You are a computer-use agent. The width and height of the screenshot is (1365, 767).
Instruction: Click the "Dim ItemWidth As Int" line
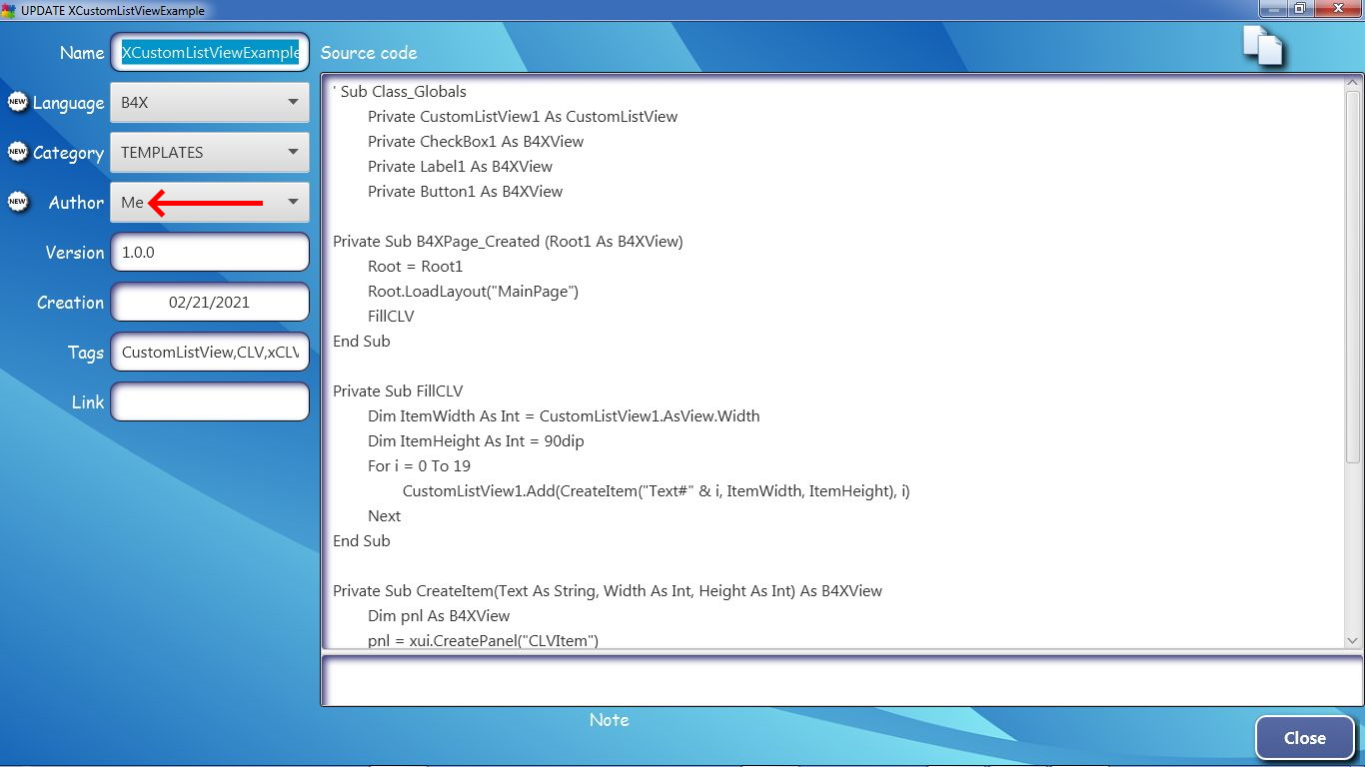564,416
